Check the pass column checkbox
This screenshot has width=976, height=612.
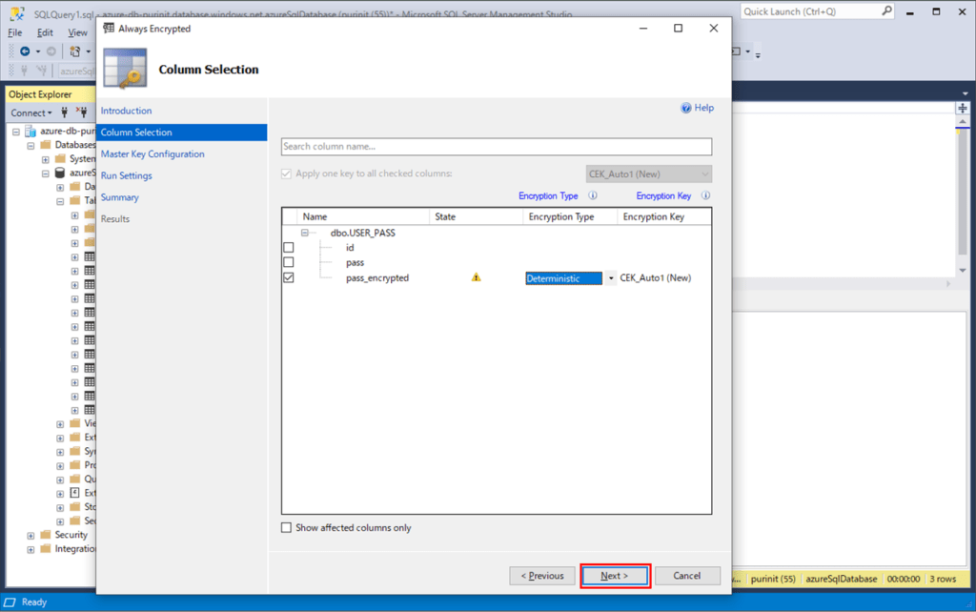tap(288, 262)
